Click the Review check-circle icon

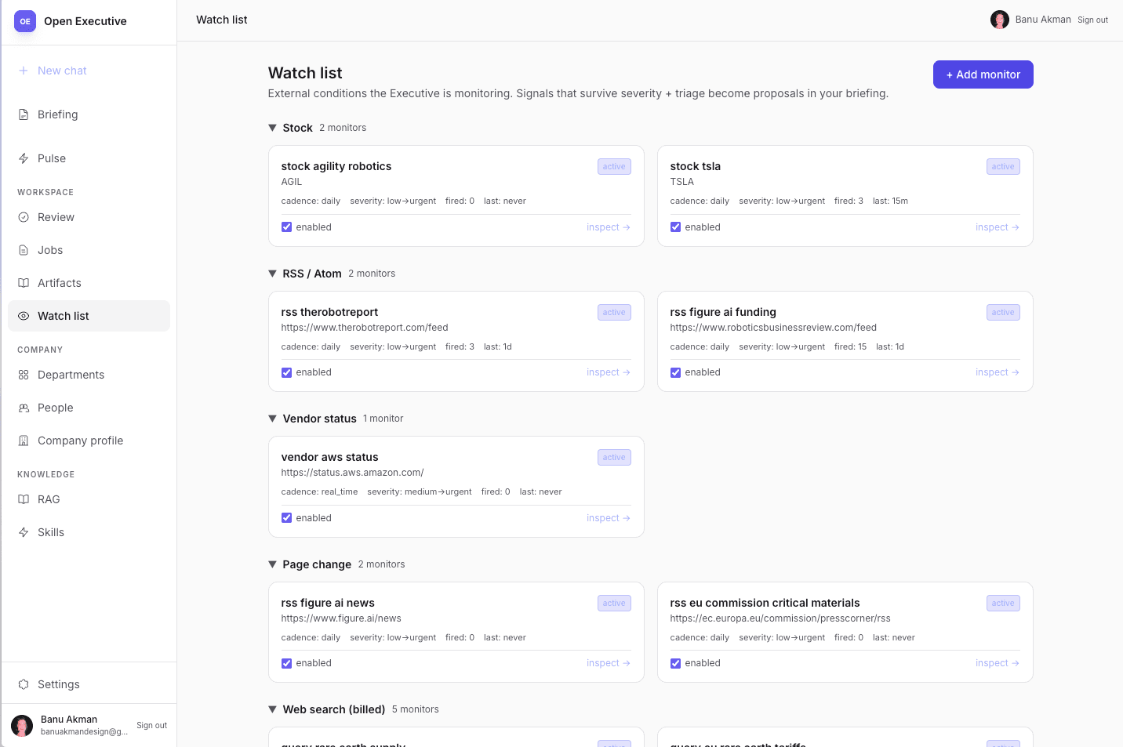pyautogui.click(x=24, y=217)
